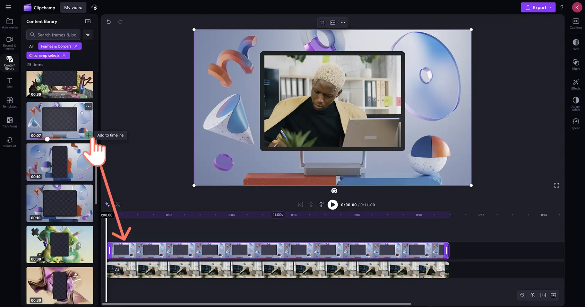
Task: Open the Adjust colors panel
Action: 576,104
